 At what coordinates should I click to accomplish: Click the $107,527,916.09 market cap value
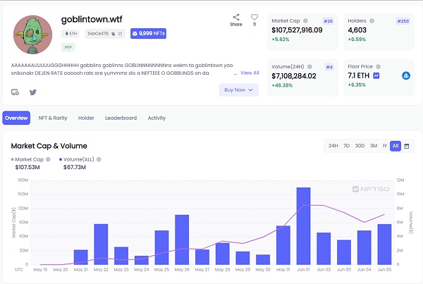297,30
